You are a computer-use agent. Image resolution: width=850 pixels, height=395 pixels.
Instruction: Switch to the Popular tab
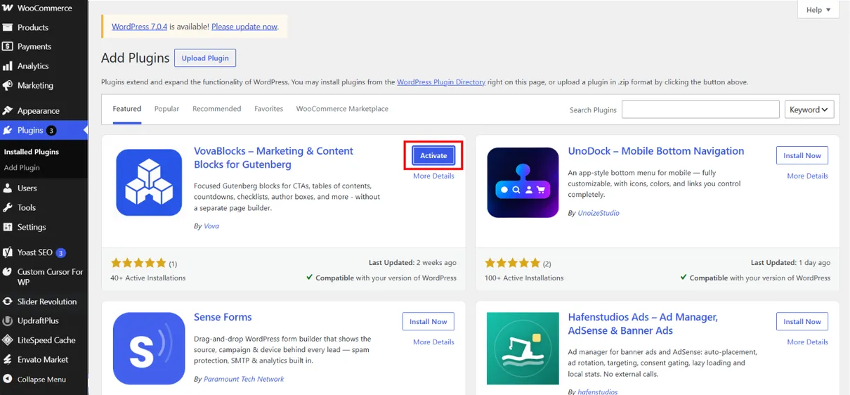coord(166,109)
